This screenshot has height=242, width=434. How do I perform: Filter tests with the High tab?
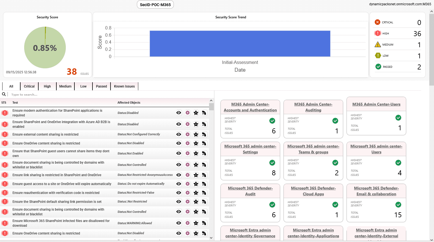[47, 86]
